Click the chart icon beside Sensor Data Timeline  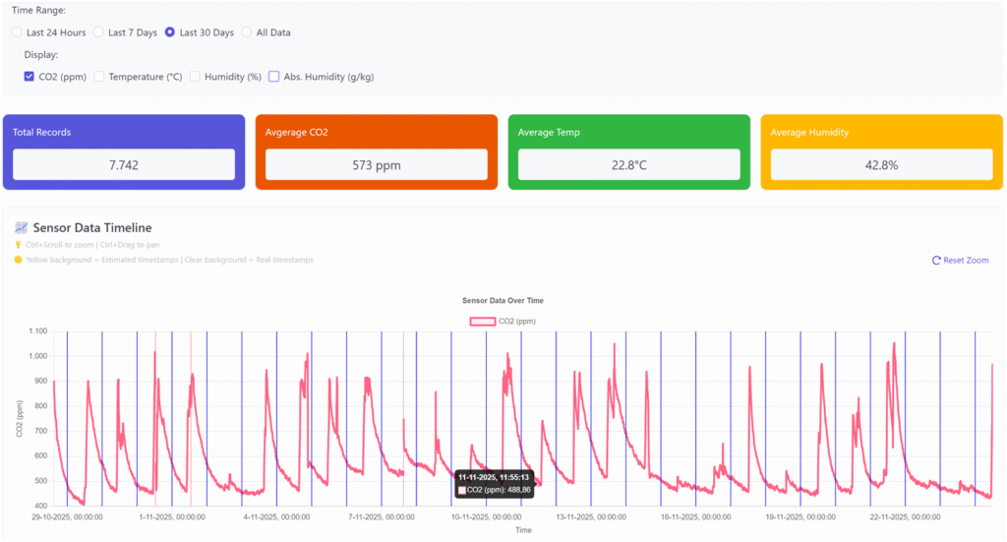point(21,228)
